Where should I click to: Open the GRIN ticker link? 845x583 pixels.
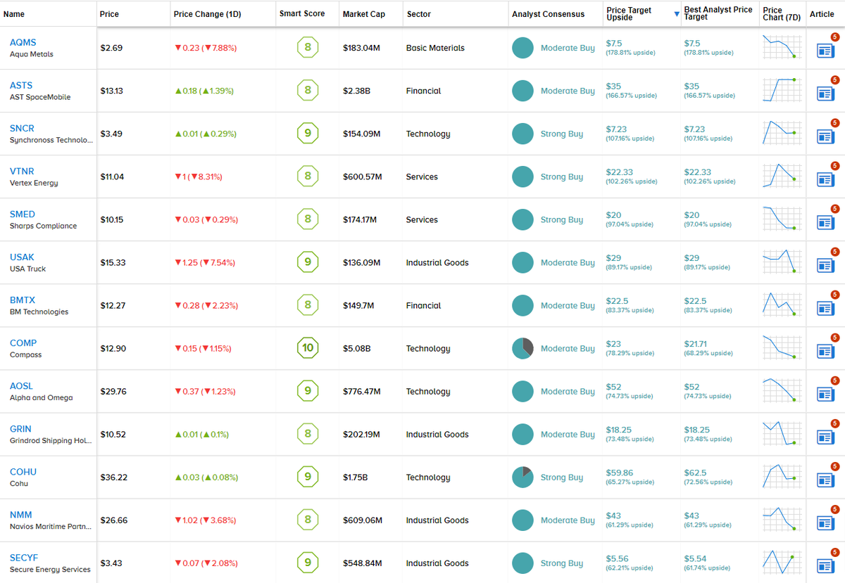click(x=20, y=428)
